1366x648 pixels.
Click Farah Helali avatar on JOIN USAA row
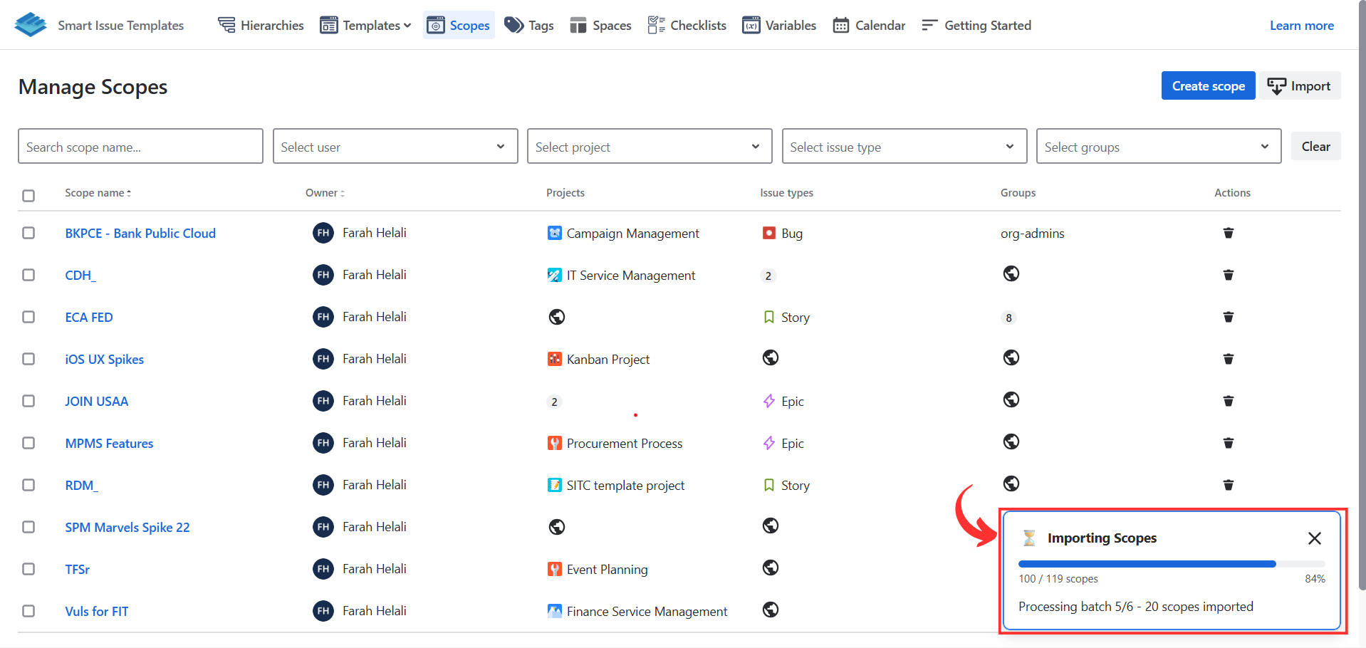323,401
